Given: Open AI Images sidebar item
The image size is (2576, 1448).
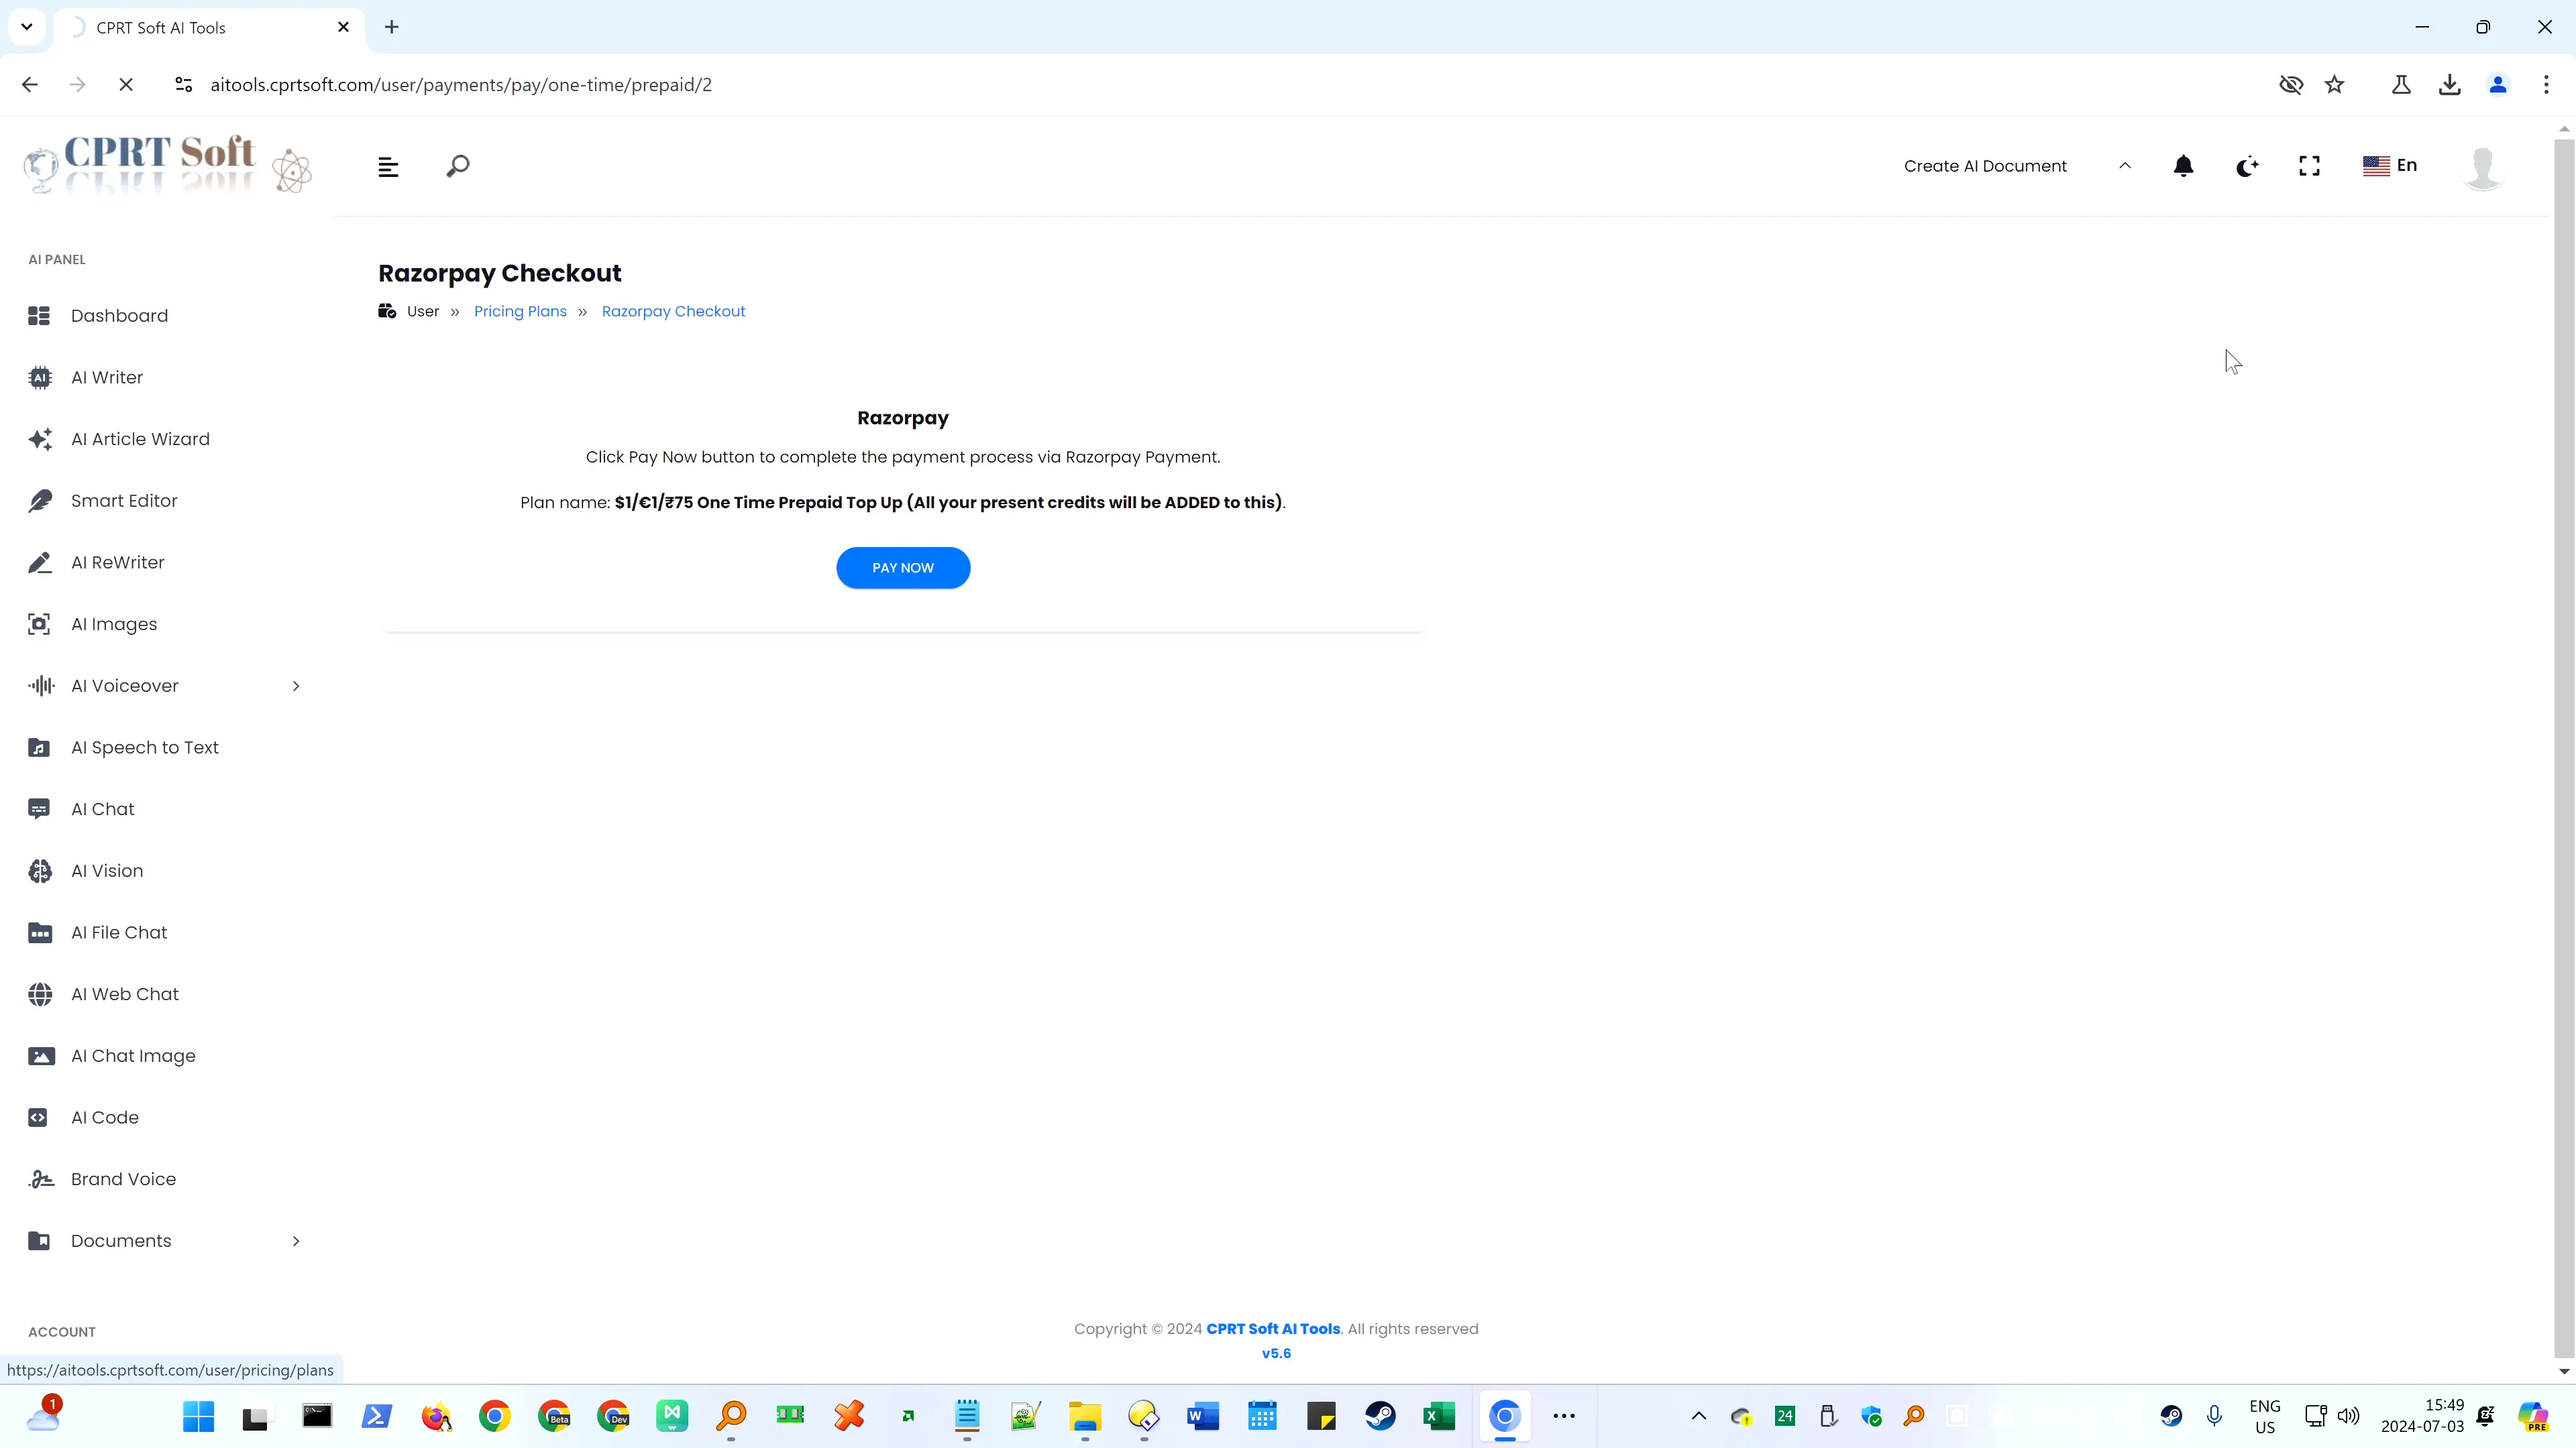Looking at the screenshot, I should tap(114, 625).
